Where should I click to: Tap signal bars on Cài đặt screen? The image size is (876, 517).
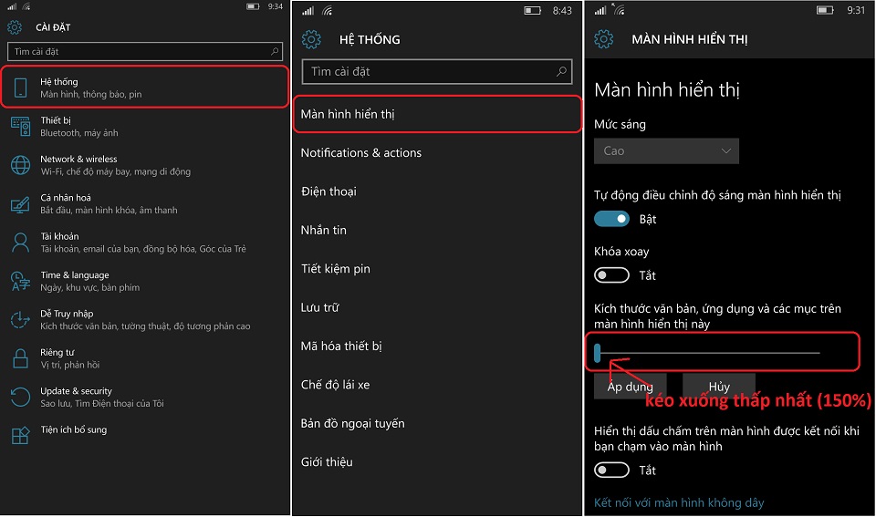[12, 6]
